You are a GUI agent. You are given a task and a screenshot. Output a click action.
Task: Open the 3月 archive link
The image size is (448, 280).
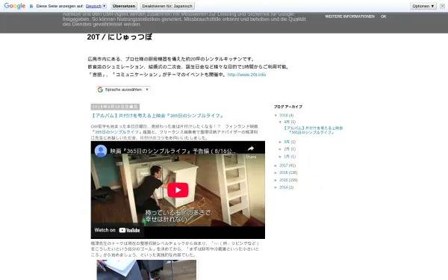287,142
